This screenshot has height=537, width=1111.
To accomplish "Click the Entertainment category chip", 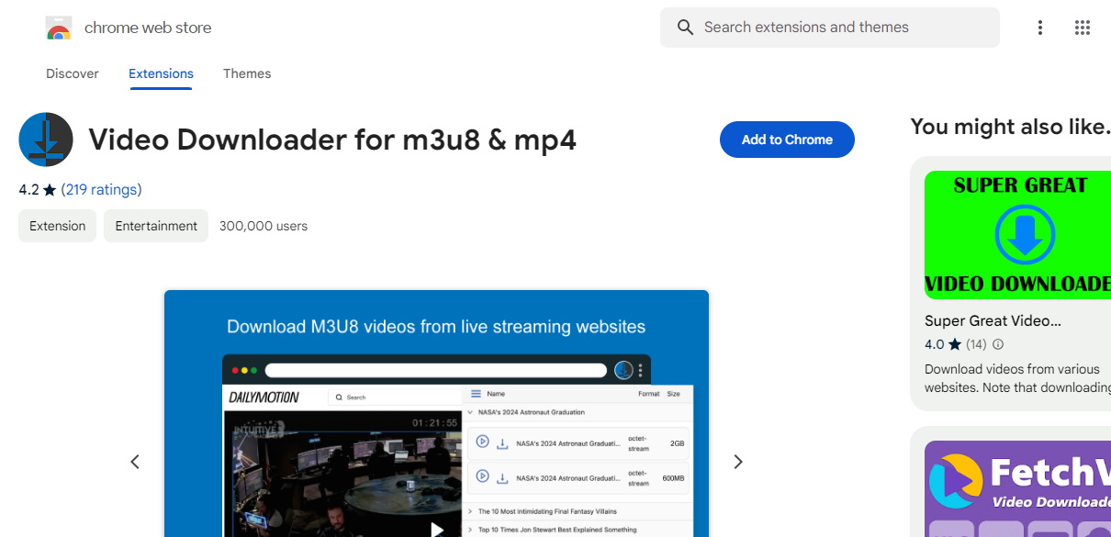I will [x=156, y=226].
